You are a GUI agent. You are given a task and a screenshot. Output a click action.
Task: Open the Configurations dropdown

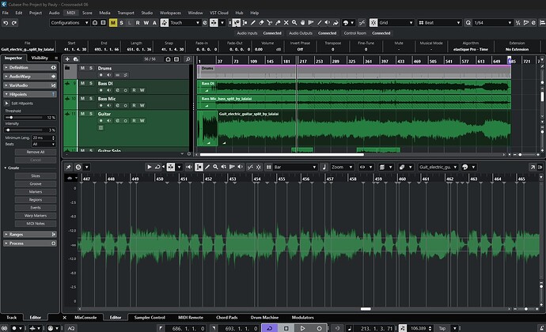tap(70, 23)
